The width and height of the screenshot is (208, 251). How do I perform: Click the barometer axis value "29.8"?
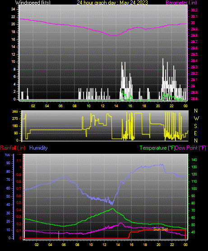pos(194,35)
